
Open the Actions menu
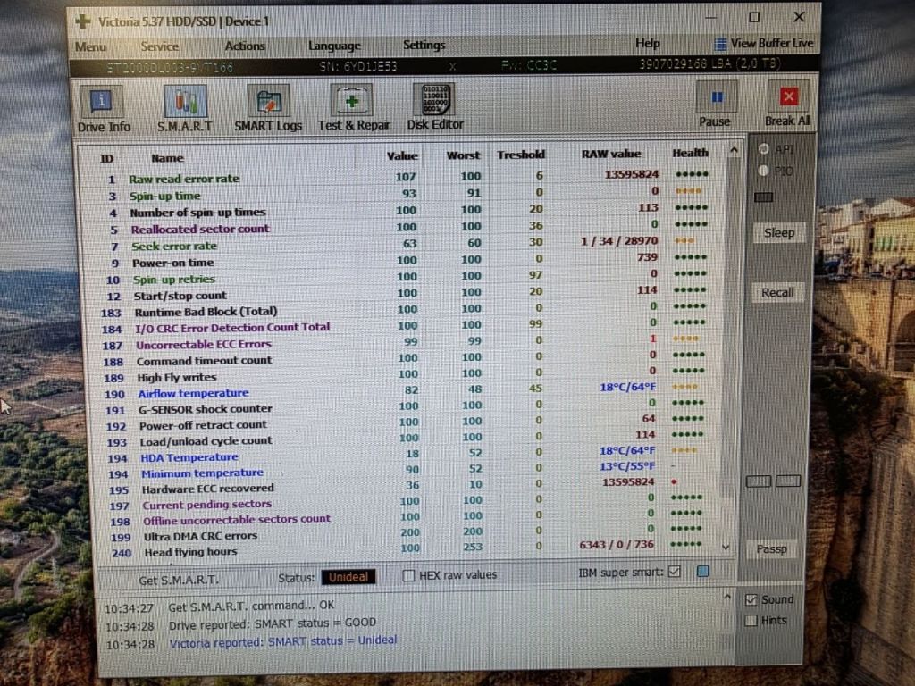pyautogui.click(x=245, y=46)
